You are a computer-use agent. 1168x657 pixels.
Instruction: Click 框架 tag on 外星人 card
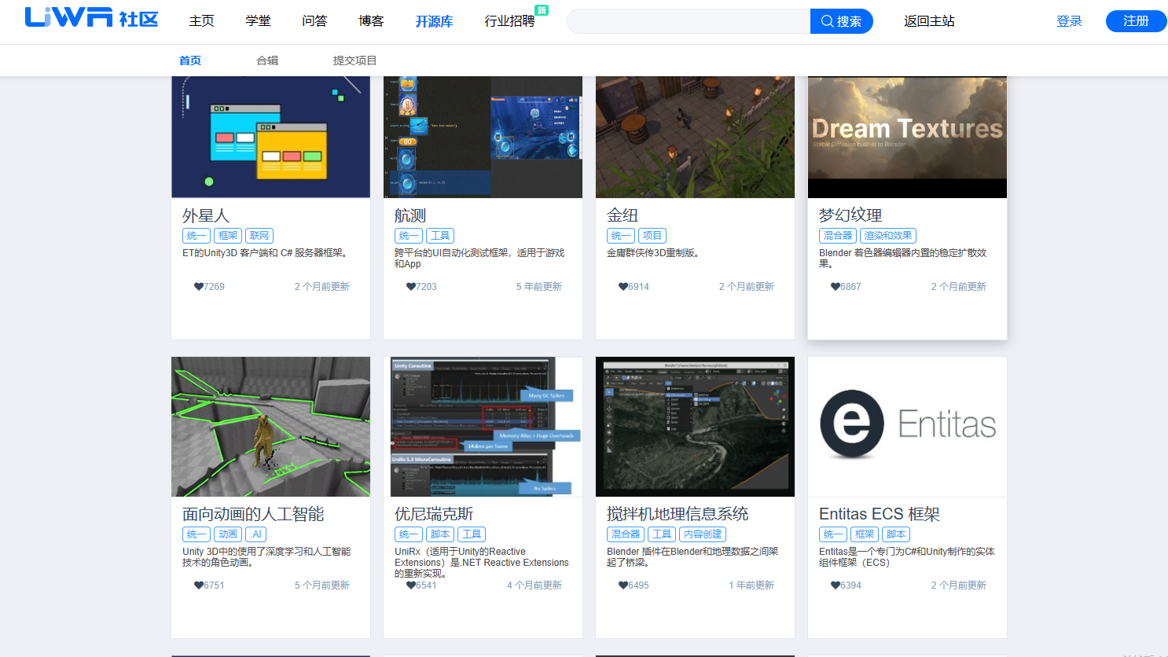228,236
